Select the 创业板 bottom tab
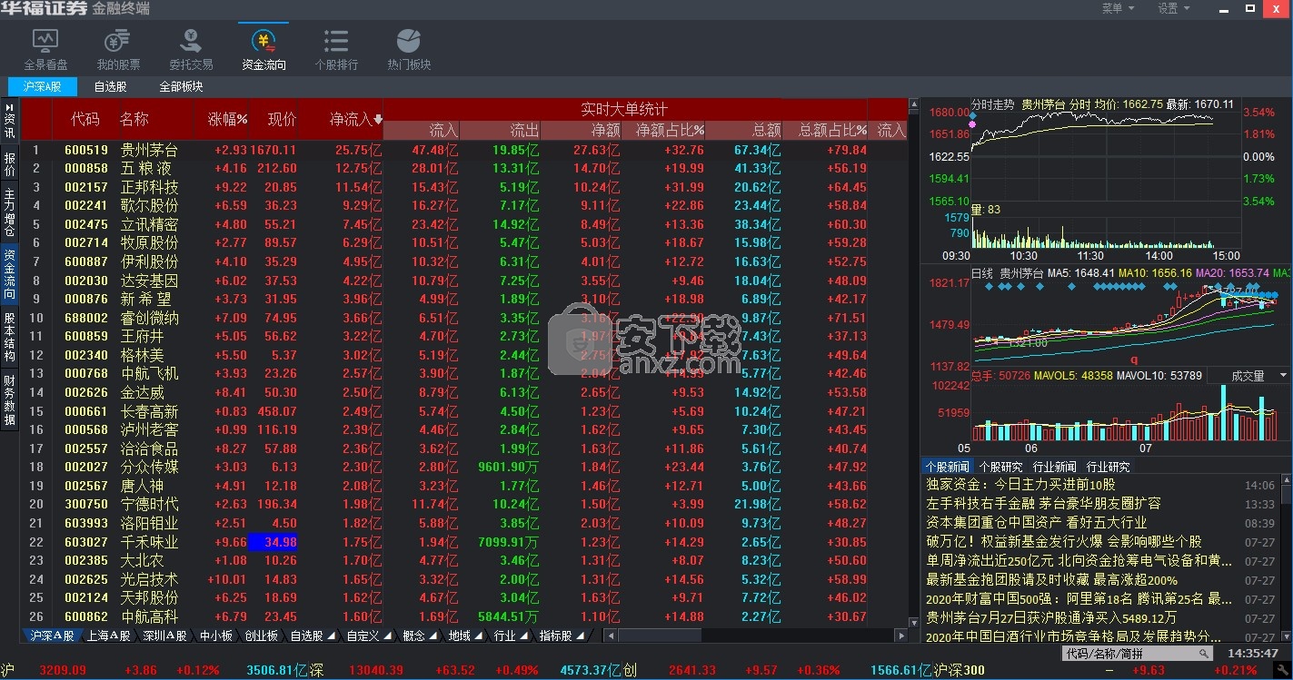 pyautogui.click(x=262, y=636)
